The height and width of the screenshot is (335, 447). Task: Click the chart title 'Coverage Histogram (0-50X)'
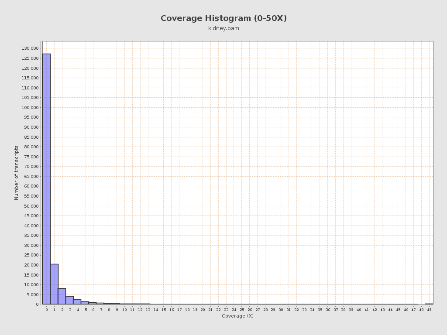pos(223,18)
